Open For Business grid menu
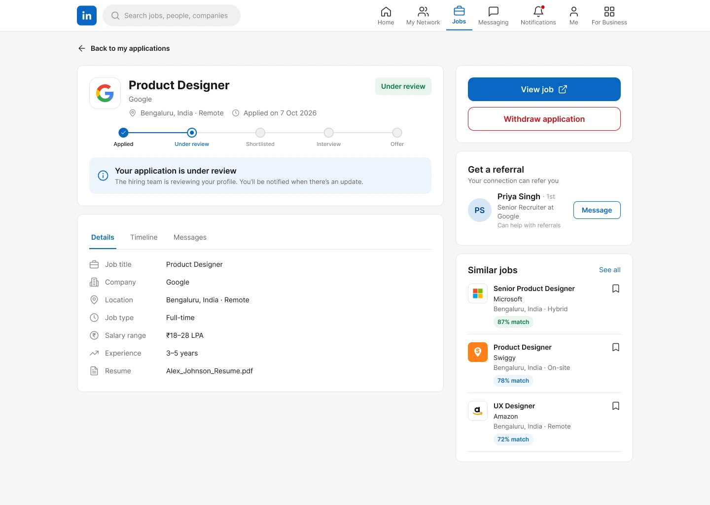The image size is (710, 505). (609, 16)
